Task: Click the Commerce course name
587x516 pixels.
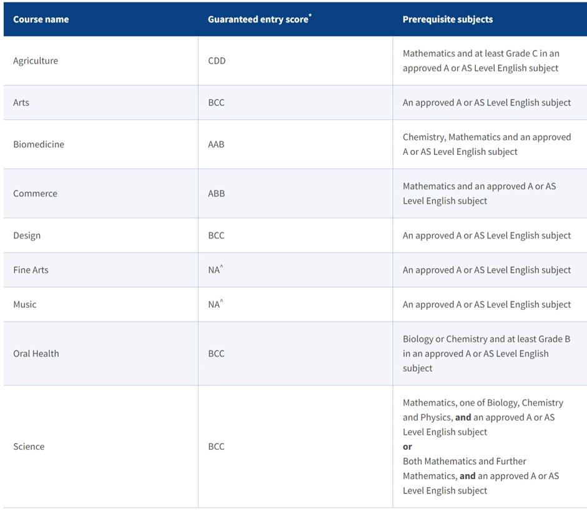Action: coord(35,194)
